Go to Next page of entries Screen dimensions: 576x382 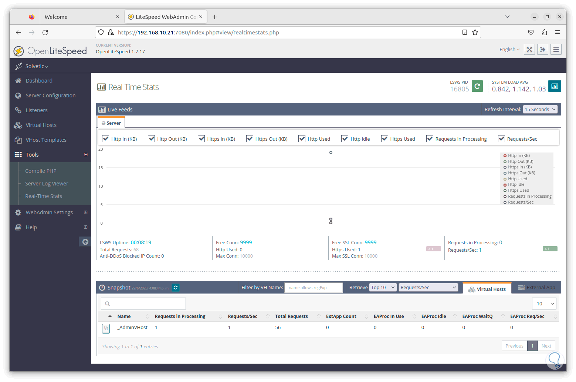tap(546, 346)
